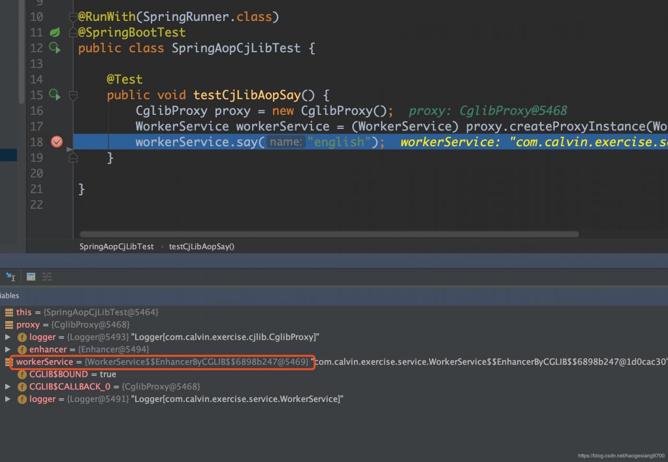Run test class from line 12 gutter icon
Viewport: 668px width, 462px height.
[55, 48]
